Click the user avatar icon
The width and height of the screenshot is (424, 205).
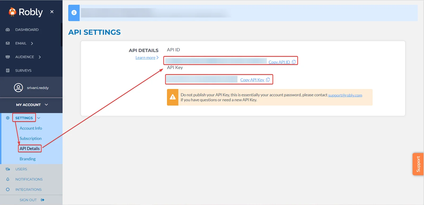pyautogui.click(x=18, y=88)
